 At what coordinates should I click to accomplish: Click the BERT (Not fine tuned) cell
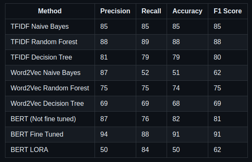pos(50,119)
